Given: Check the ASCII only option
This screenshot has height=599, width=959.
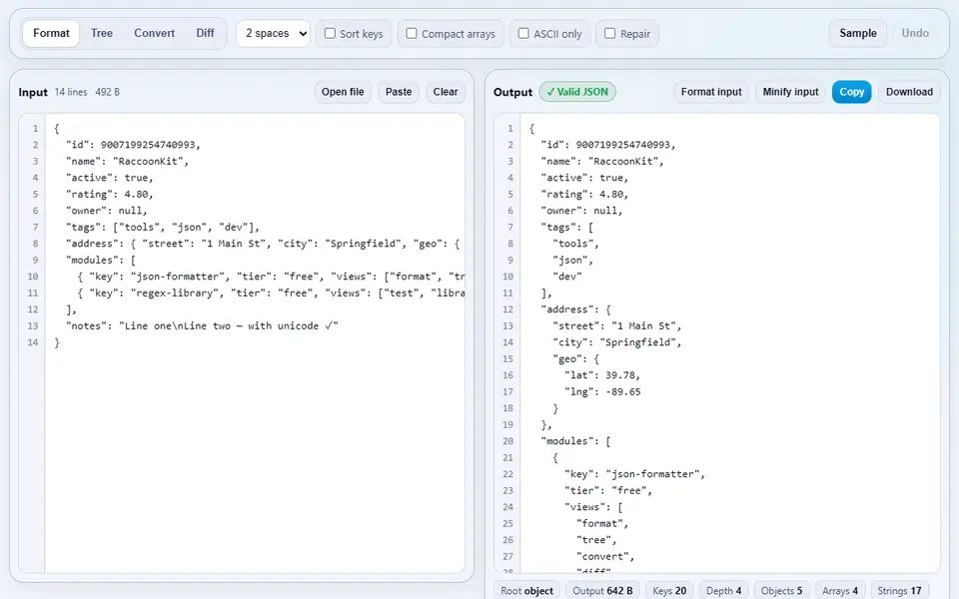Looking at the screenshot, I should (523, 34).
